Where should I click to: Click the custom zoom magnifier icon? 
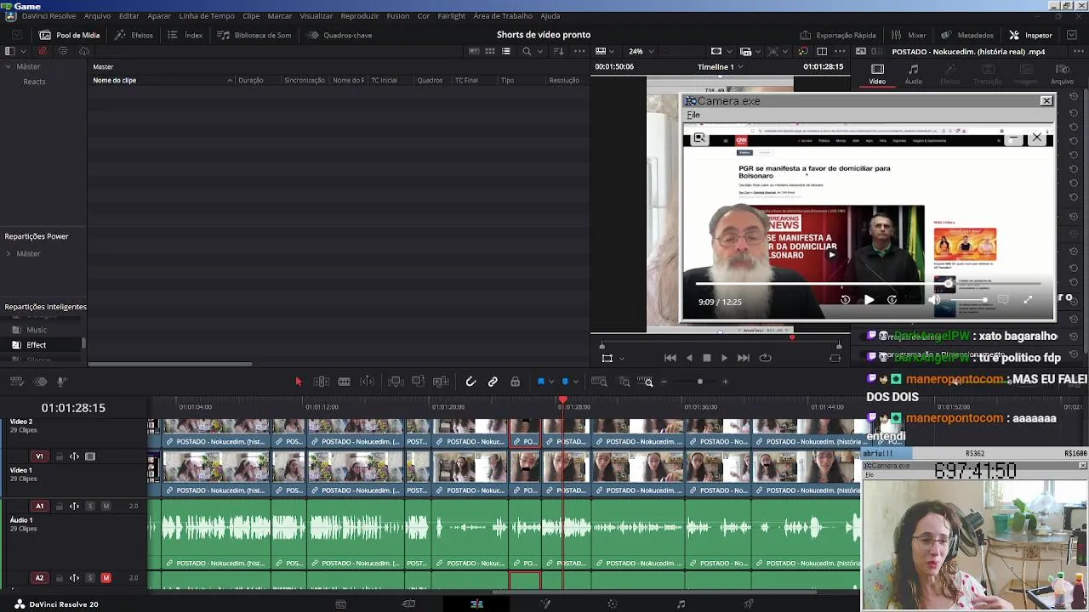pyautogui.click(x=645, y=382)
